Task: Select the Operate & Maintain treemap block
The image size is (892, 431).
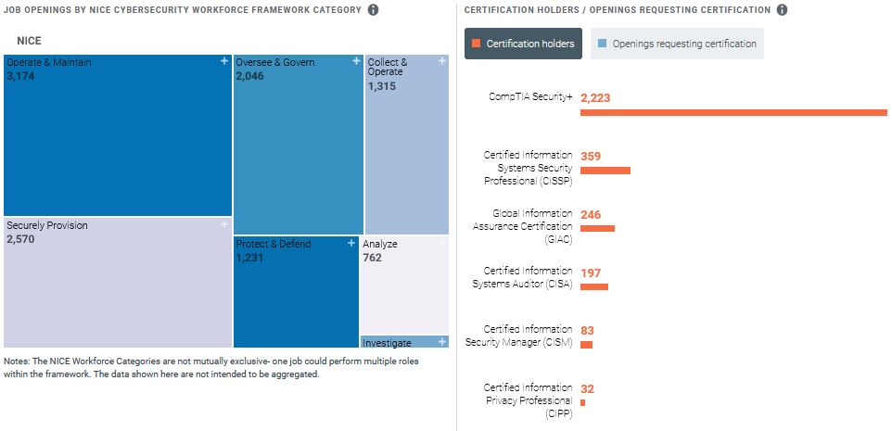Action: tap(118, 139)
